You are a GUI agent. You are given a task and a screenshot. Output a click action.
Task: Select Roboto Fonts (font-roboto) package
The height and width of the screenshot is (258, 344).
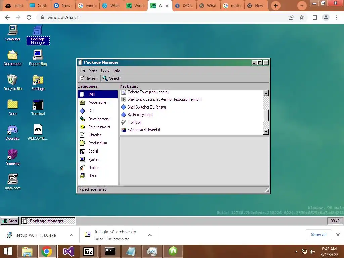(191, 92)
